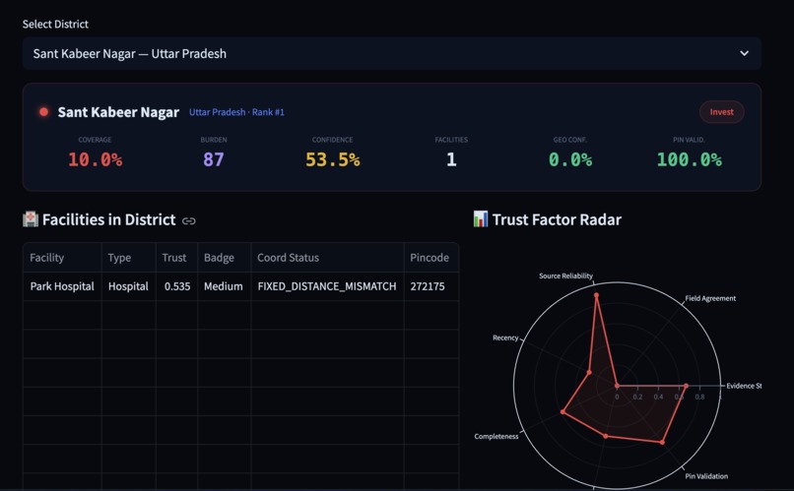The width and height of the screenshot is (794, 491).
Task: Click the hospital emoji icon in the heading
Action: point(31,219)
